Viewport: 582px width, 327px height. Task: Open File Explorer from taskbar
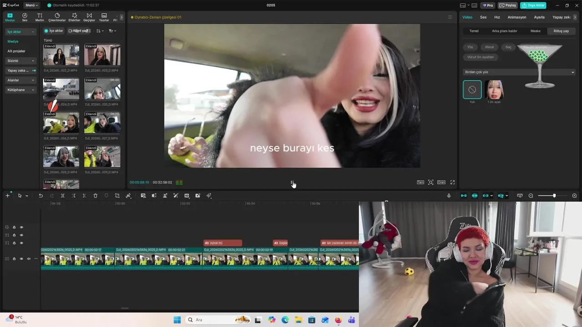pyautogui.click(x=298, y=320)
